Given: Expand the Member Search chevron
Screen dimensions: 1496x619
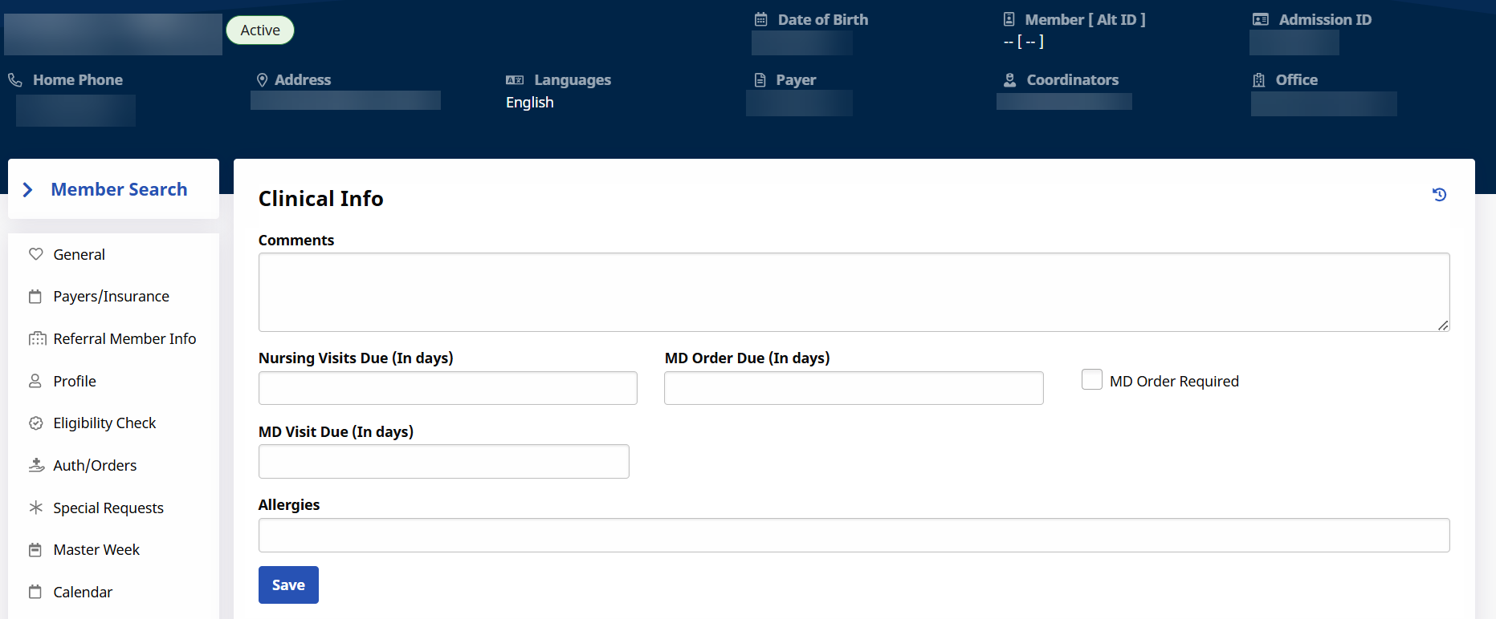Looking at the screenshot, I should 28,189.
